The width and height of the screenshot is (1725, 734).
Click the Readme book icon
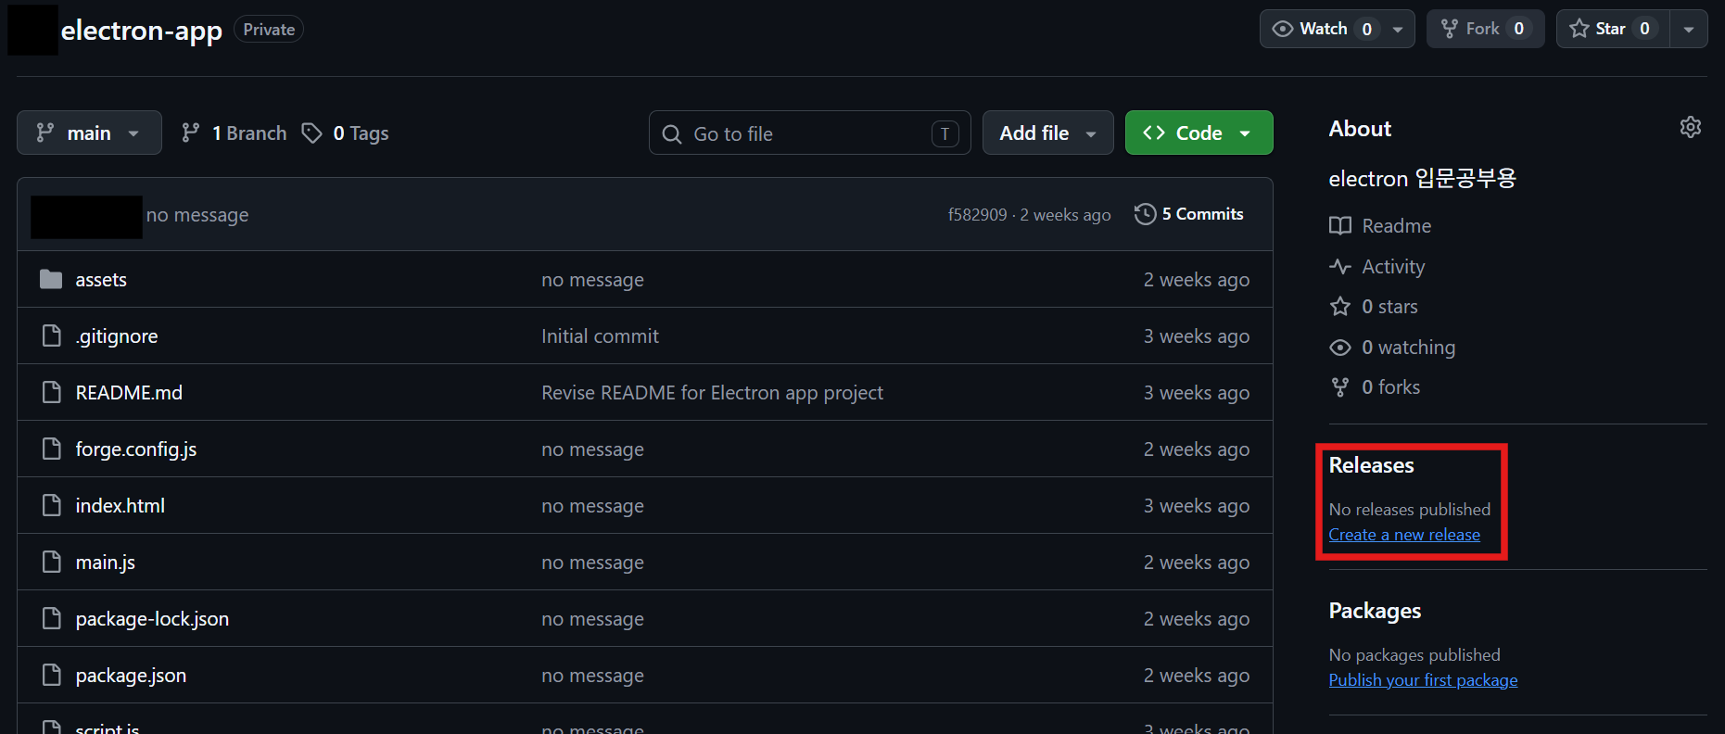[x=1340, y=225]
